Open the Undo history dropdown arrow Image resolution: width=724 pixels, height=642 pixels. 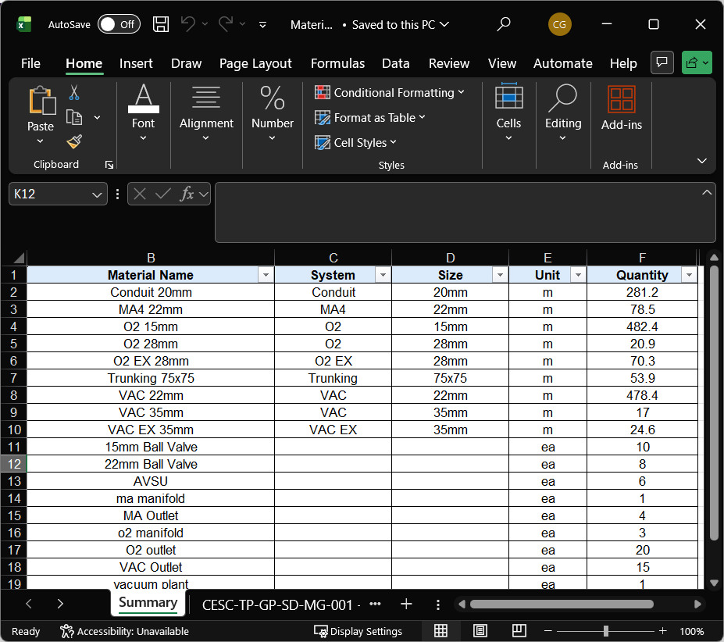click(x=205, y=24)
